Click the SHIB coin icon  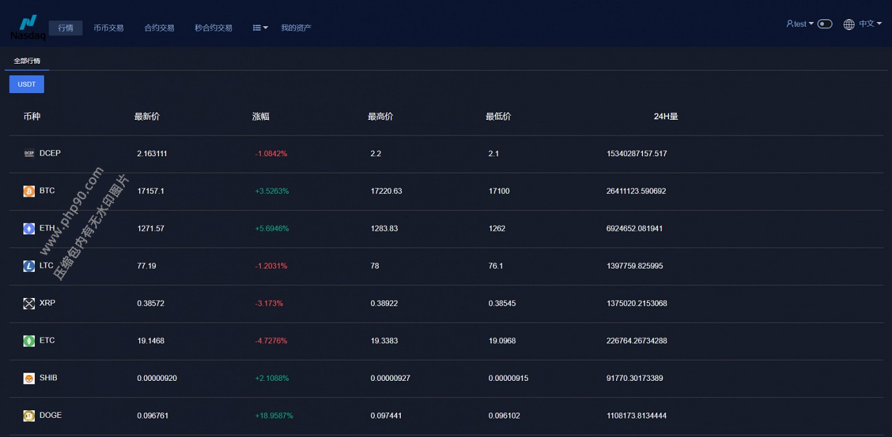tap(29, 378)
